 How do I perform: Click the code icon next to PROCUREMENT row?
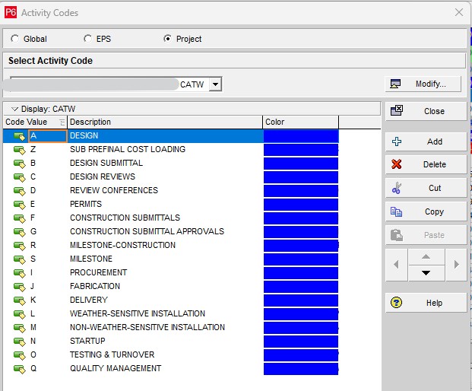20,273
